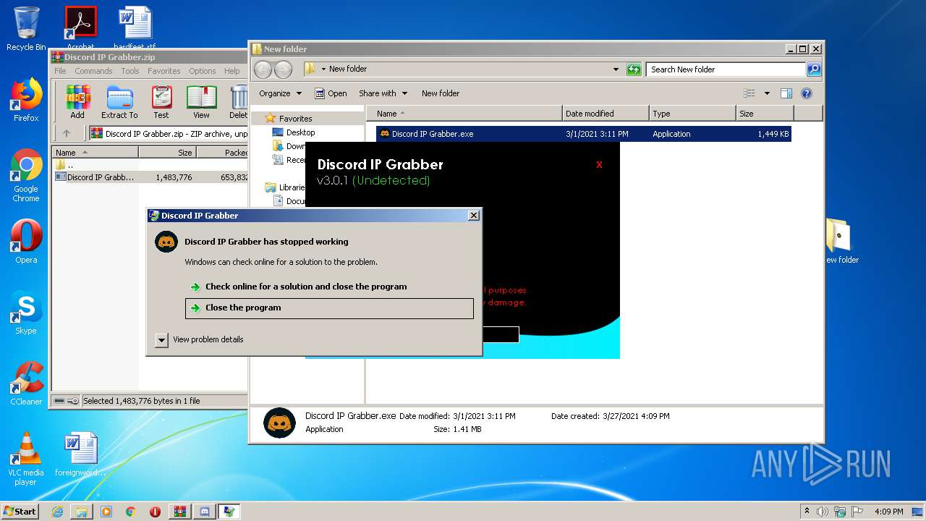Open WinRAR Options menu

click(203, 71)
